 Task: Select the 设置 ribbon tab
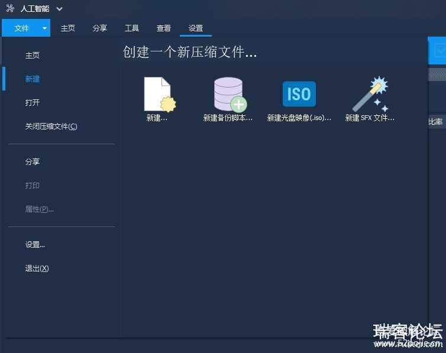[196, 28]
